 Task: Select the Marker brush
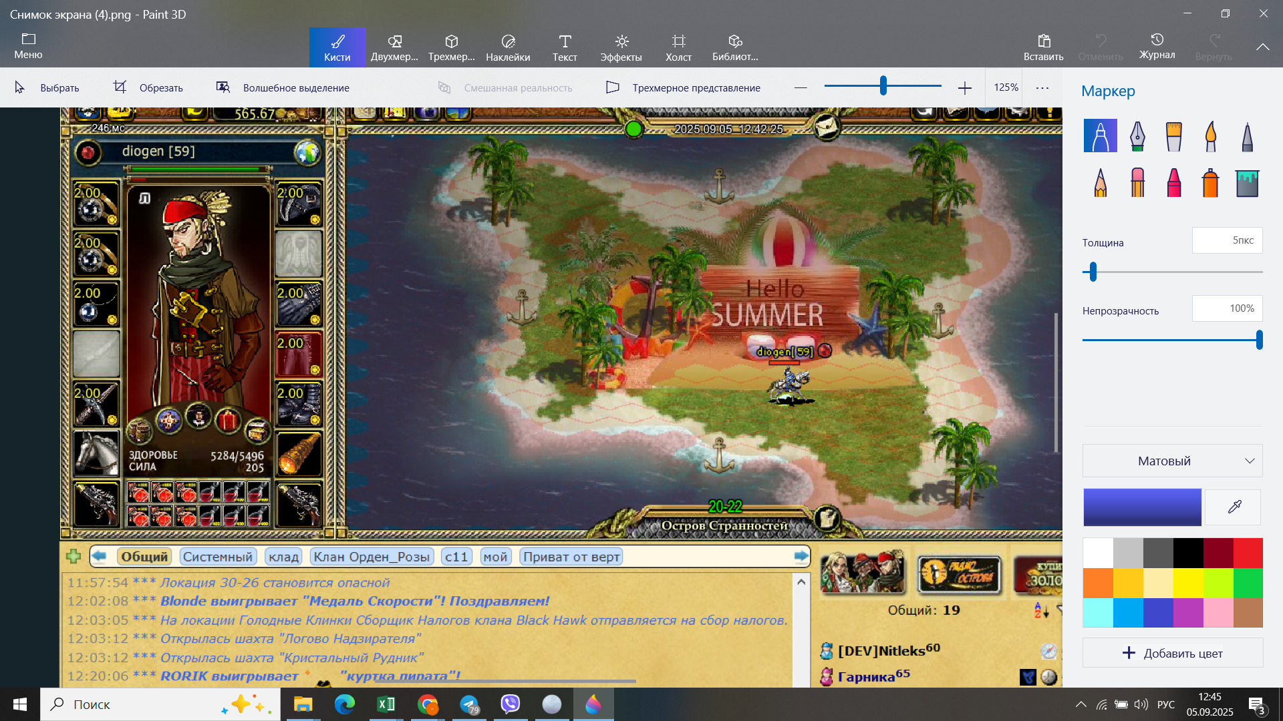pos(1100,136)
